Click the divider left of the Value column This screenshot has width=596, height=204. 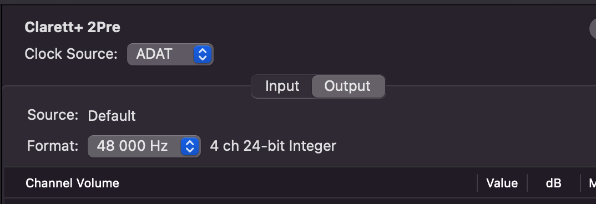click(x=477, y=183)
